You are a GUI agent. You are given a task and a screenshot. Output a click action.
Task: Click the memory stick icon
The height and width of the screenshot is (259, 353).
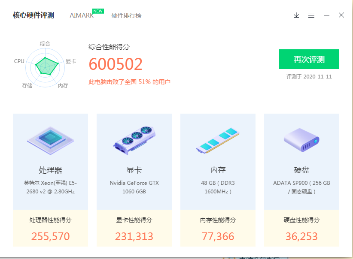point(218,141)
